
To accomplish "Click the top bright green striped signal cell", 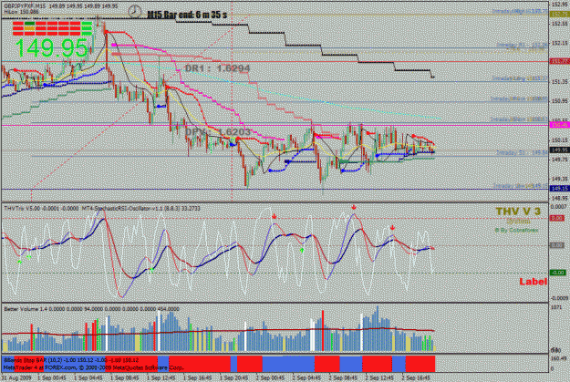I will 87,24.
